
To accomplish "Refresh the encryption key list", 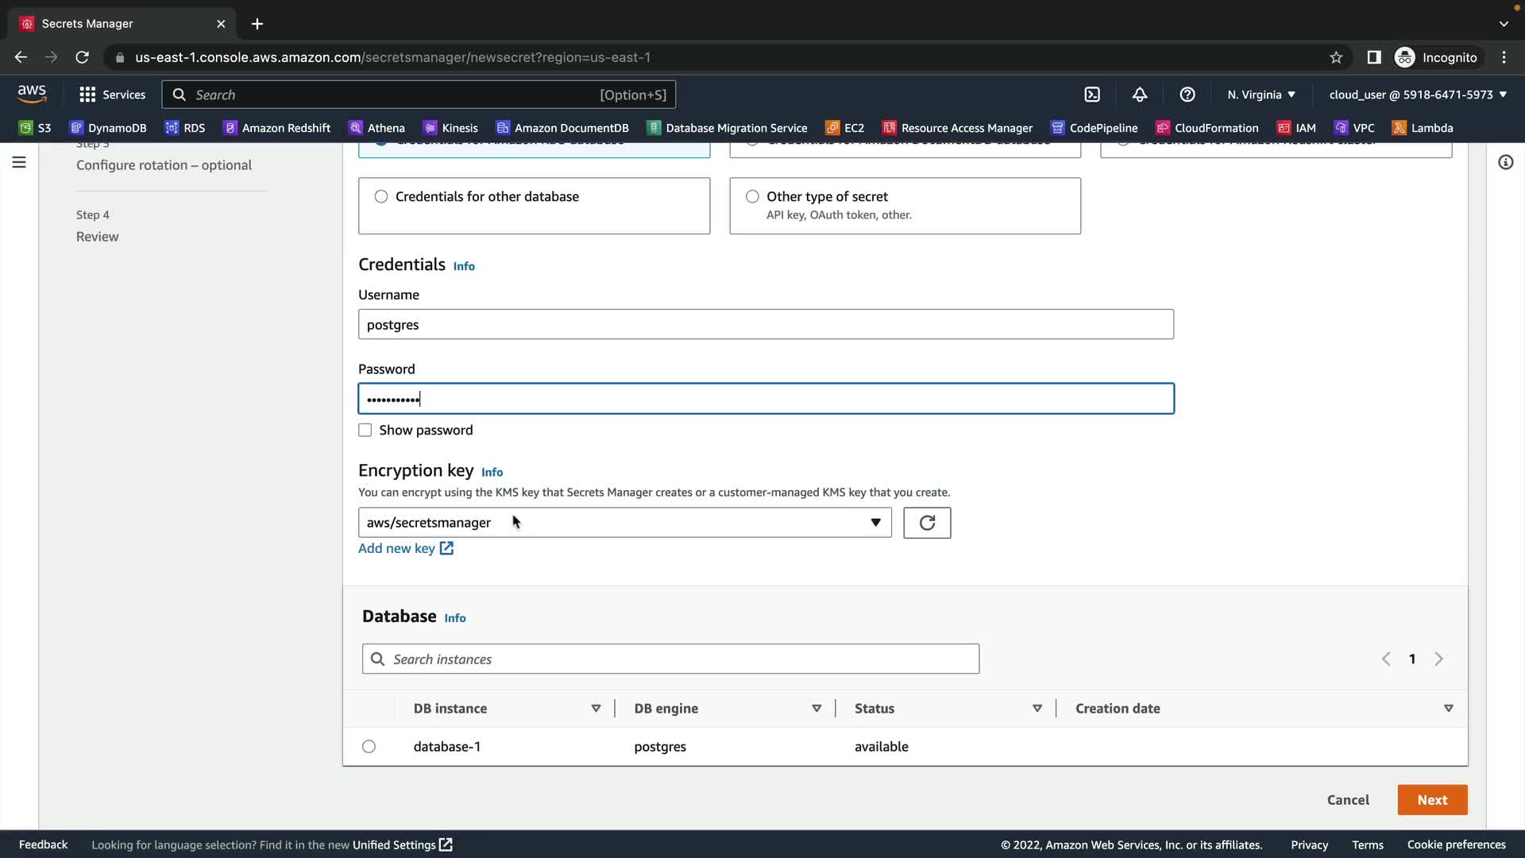I will pos(927,523).
